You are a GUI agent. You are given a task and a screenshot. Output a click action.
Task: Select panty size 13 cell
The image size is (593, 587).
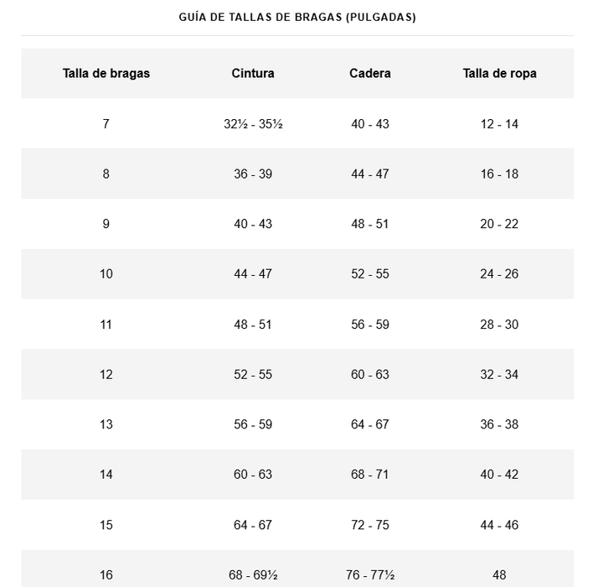(106, 424)
